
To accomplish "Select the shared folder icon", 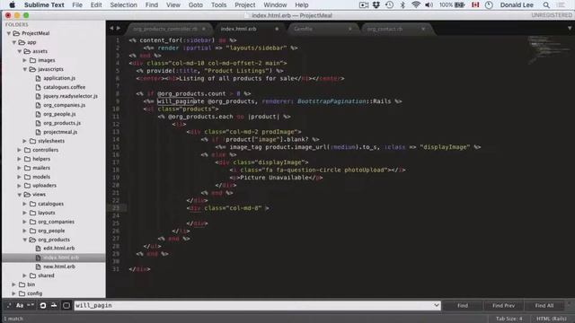I will (32, 275).
